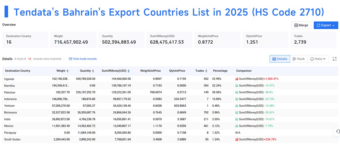Sort table by Weight column
Viewport: 340px width, 146px height.
tap(67, 71)
